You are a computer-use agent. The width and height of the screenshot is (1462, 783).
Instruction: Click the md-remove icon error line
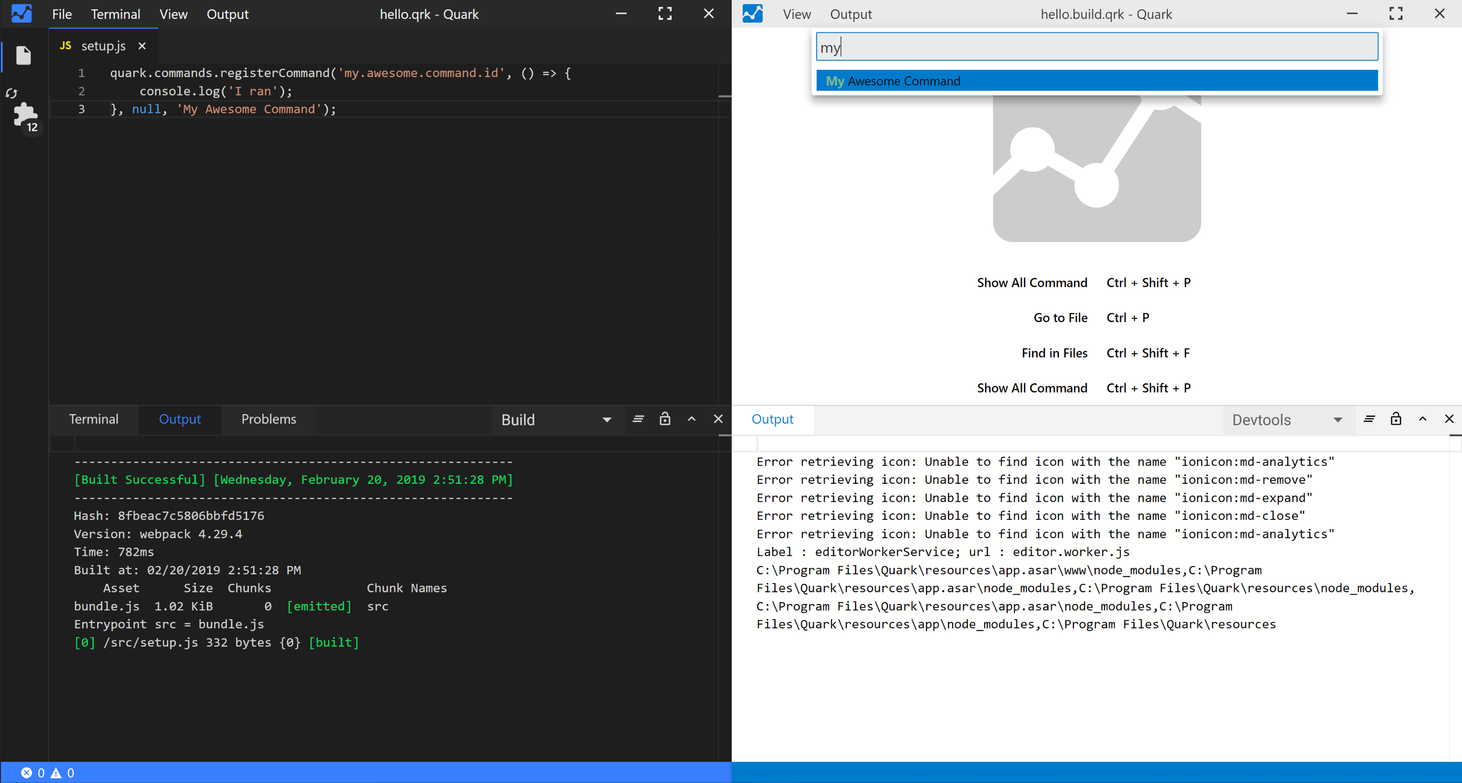click(1034, 479)
